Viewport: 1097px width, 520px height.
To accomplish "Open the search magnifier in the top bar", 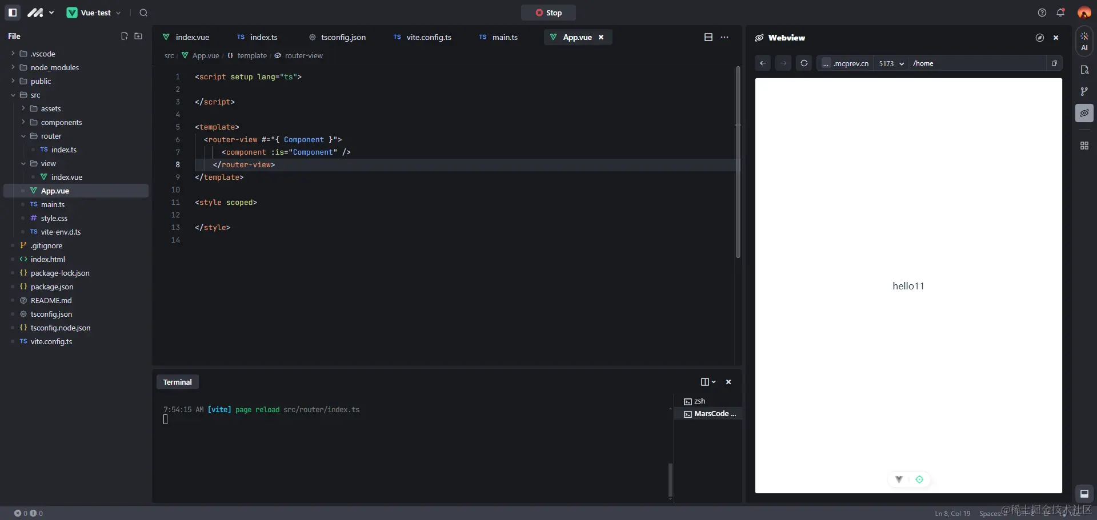I will pyautogui.click(x=143, y=13).
